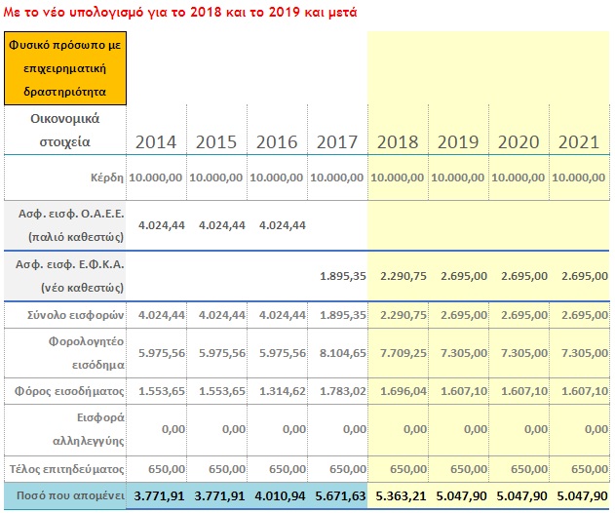
Task: Click income tax 1.607,10 for 2021
Action: click(x=585, y=391)
